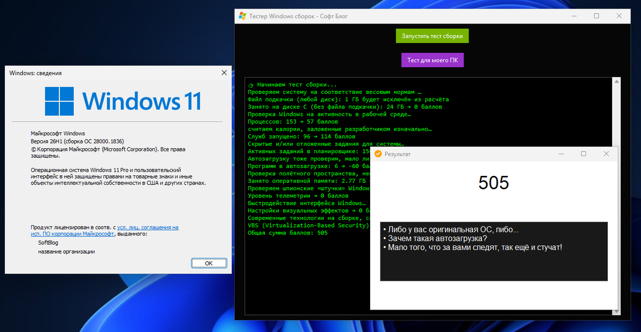
Task: Click the log line "Файл подкачки (любой диск)"
Action: (348, 99)
